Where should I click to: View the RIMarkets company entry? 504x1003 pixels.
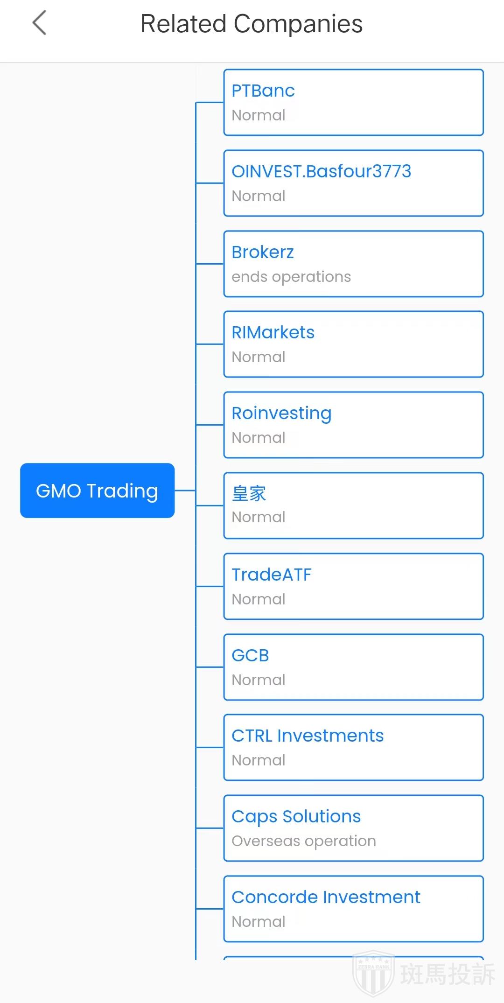(x=353, y=344)
